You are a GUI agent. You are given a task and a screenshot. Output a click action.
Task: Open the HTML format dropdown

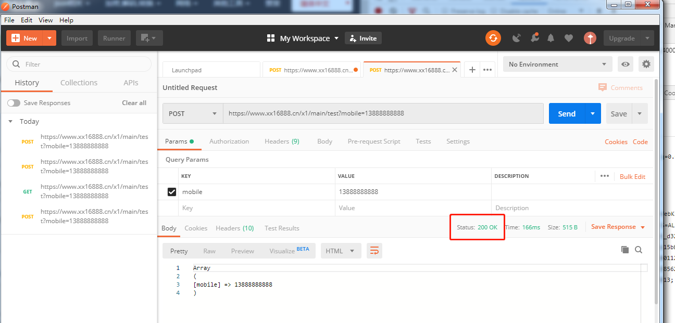pos(341,251)
